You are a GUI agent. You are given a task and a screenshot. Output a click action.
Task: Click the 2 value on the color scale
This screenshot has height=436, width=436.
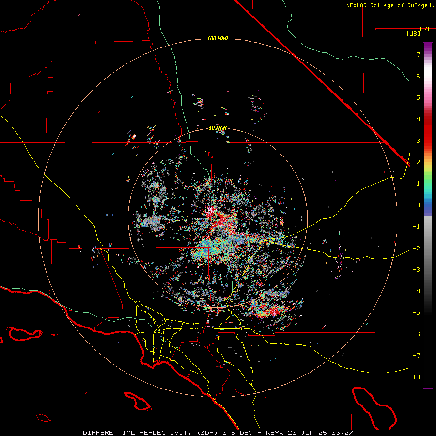[418, 162]
